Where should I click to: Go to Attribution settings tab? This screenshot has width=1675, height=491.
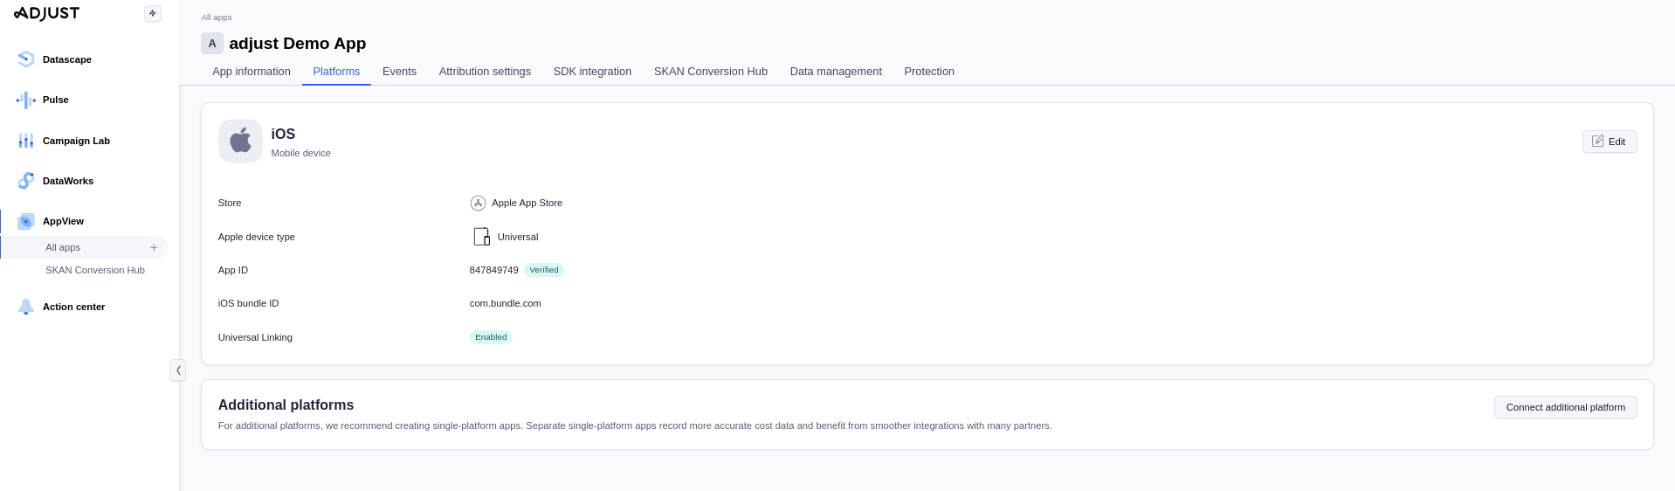(x=485, y=72)
